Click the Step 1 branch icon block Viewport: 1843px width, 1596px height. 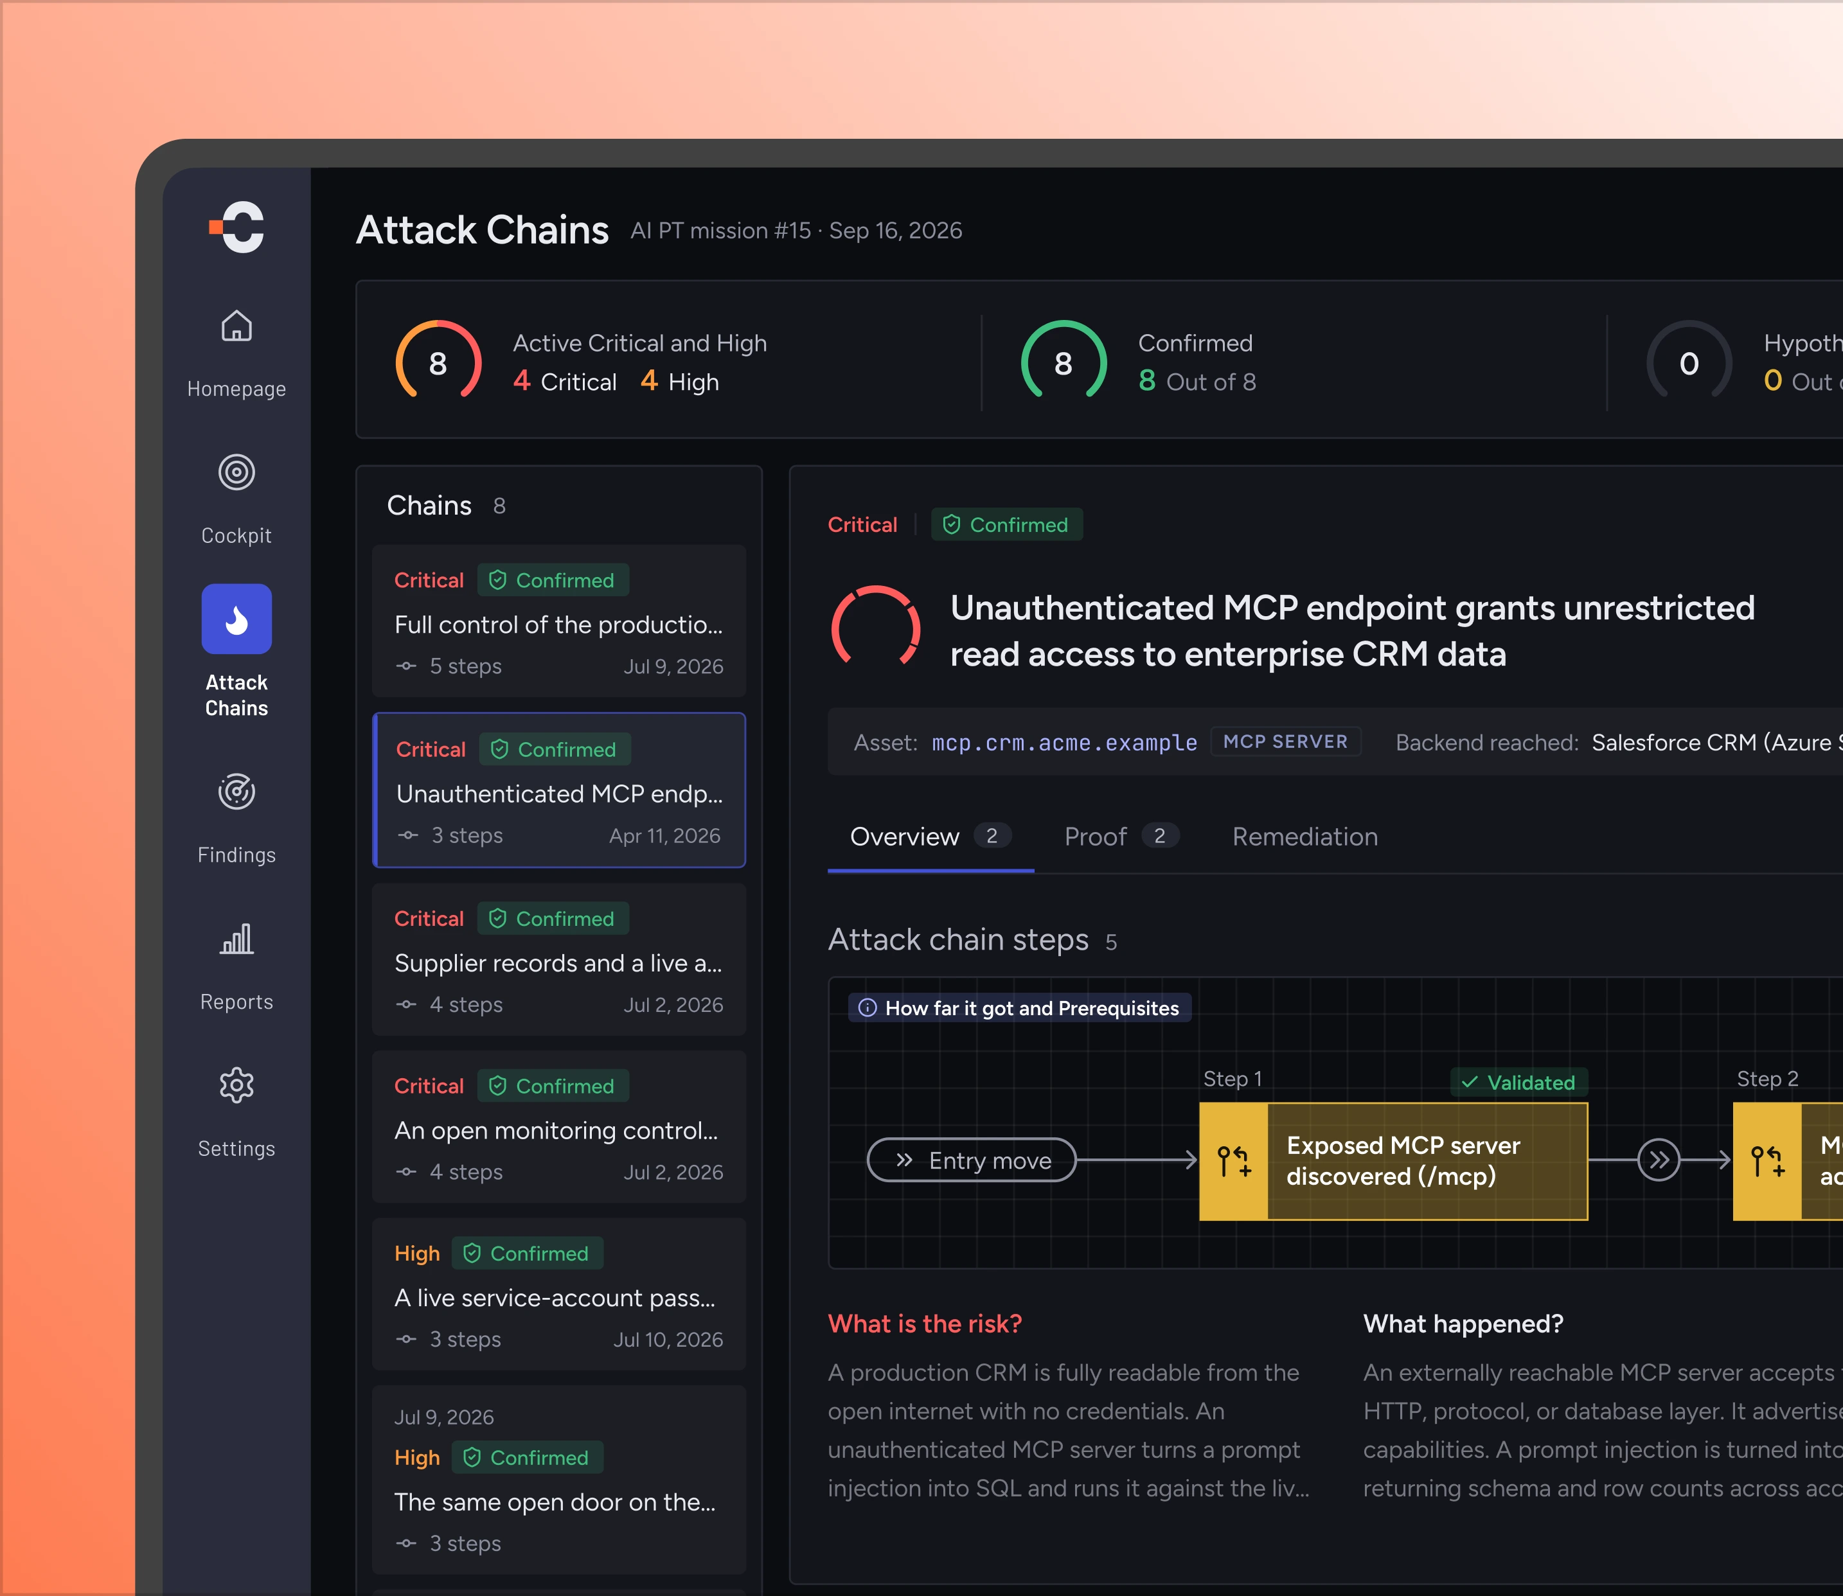pos(1234,1162)
